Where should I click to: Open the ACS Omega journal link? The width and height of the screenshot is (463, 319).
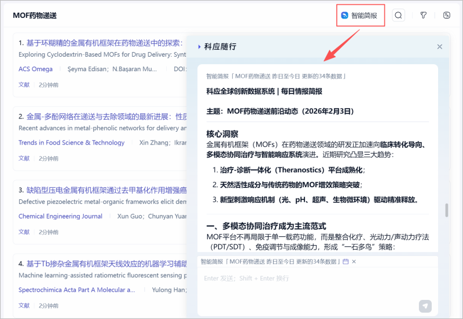tap(35, 69)
